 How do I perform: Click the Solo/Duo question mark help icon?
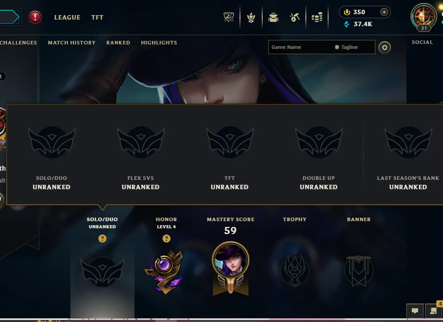(102, 239)
